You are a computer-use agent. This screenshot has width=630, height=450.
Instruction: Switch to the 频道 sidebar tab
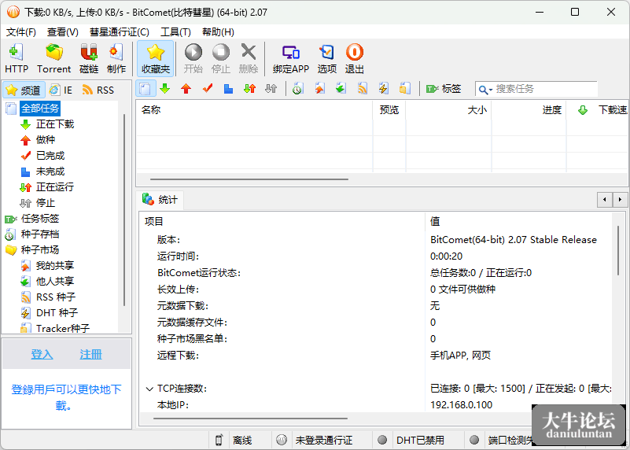click(x=24, y=90)
